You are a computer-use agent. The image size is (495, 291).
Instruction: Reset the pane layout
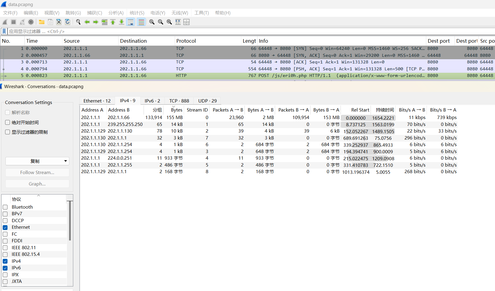186,22
